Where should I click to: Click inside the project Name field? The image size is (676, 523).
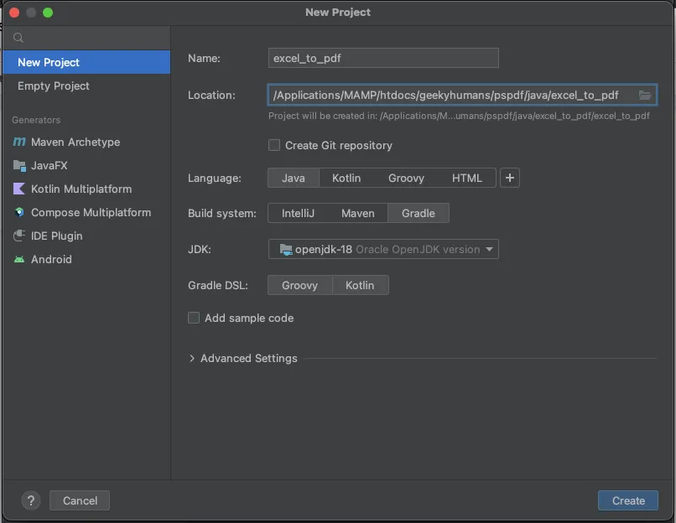(382, 58)
